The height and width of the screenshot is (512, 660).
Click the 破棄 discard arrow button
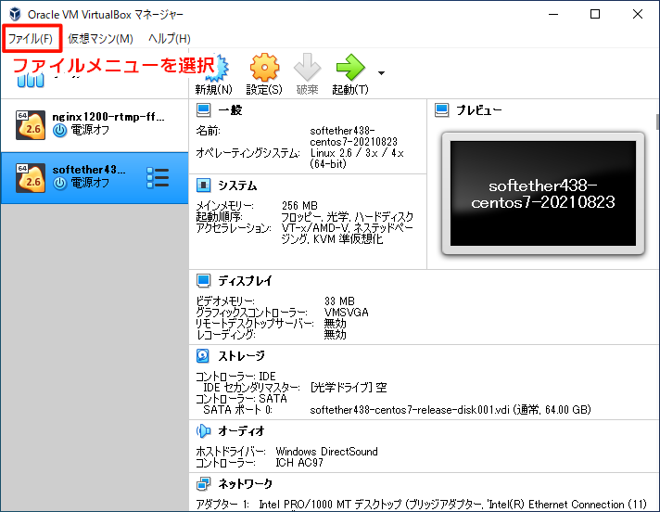307,74
